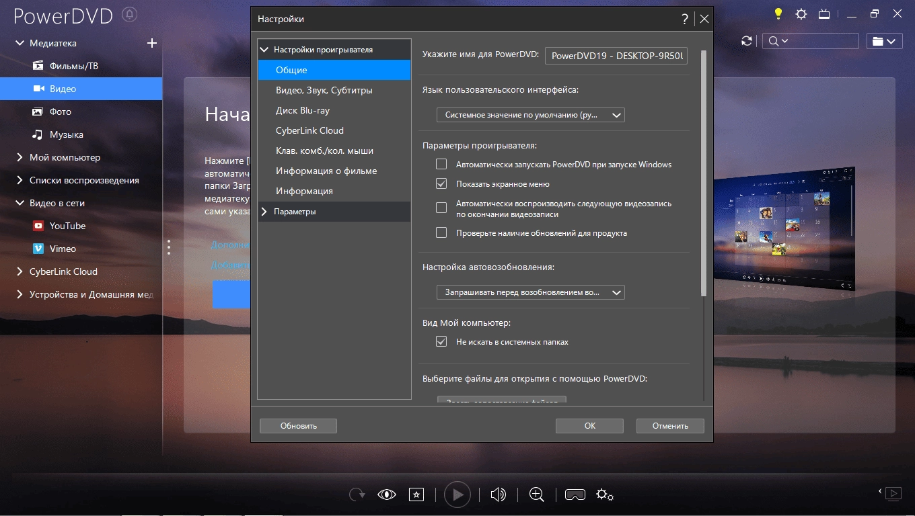The width and height of the screenshot is (915, 516).
Task: Close the Настройки dialog
Action: point(704,19)
